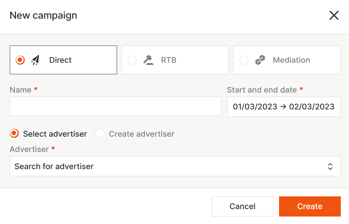Select the Direct radio button
This screenshot has width=349, height=224.
[x=20, y=60]
